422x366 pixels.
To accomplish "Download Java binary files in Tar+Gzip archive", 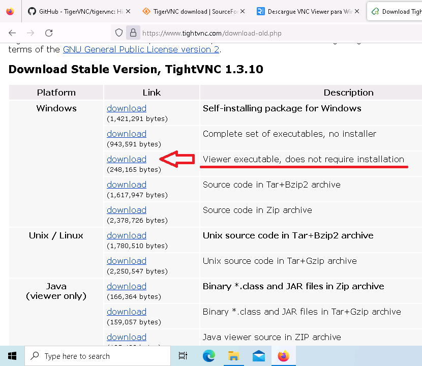I will click(127, 312).
